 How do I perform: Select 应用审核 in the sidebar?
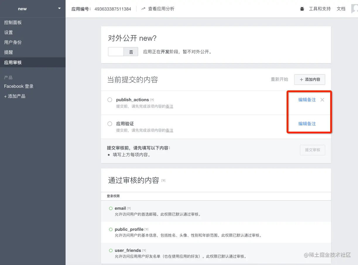click(33, 62)
